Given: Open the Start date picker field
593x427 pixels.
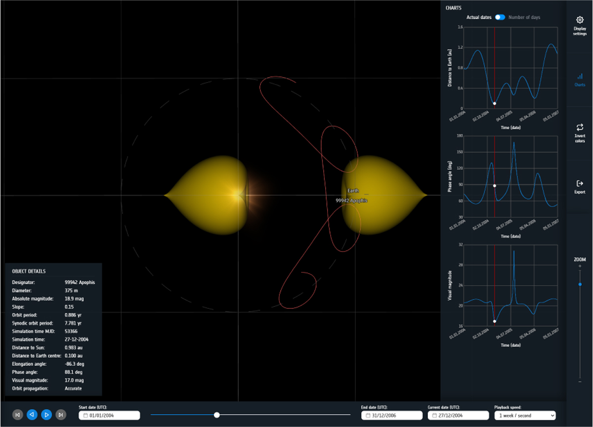Looking at the screenshot, I should pyautogui.click(x=109, y=416).
